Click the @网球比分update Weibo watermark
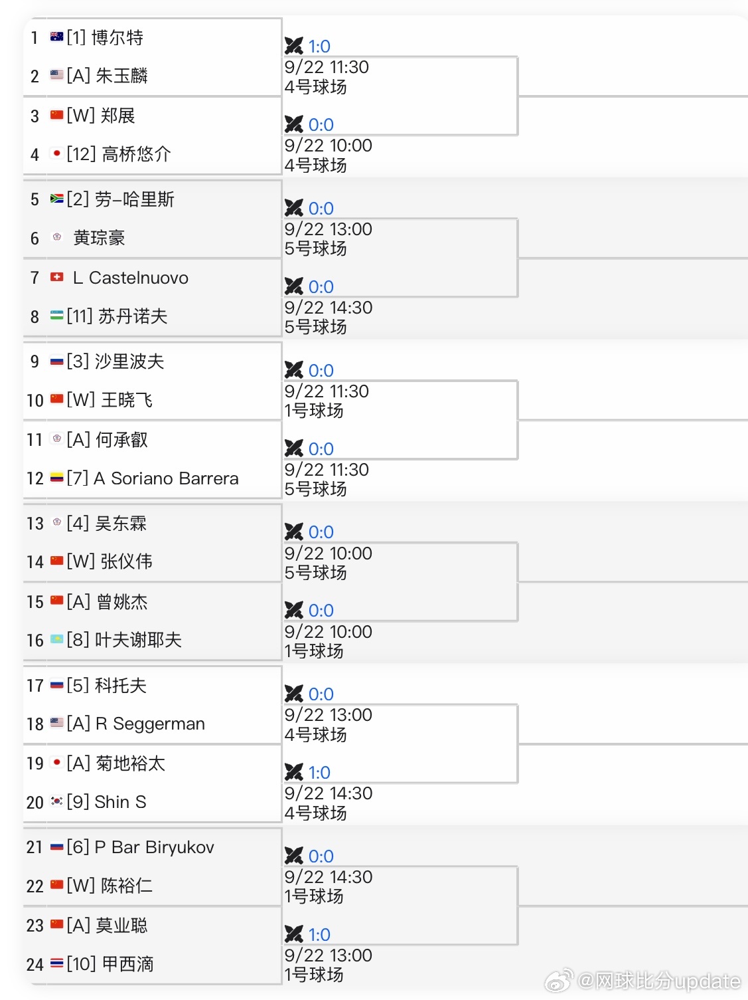Viewport: 748px width, 1000px height. coord(643,981)
